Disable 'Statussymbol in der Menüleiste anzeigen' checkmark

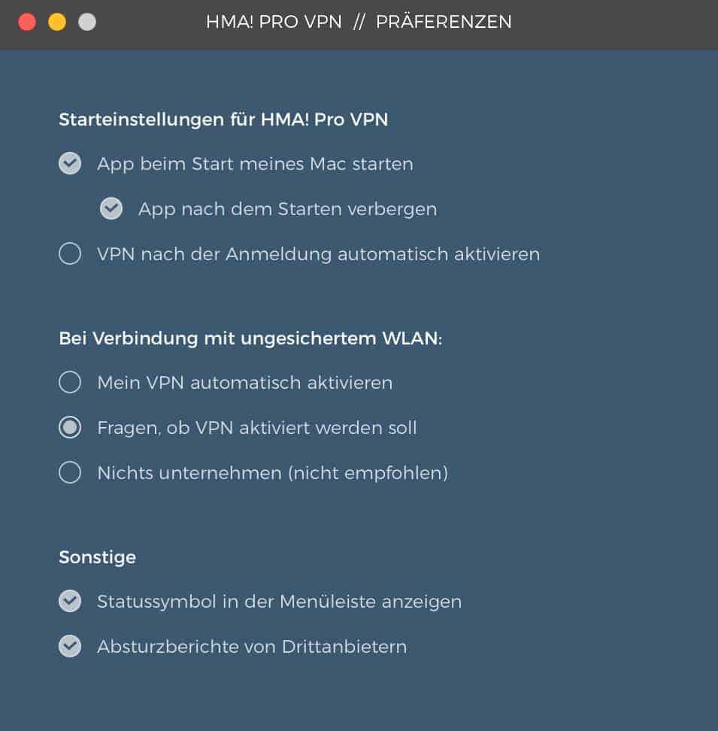click(x=70, y=601)
